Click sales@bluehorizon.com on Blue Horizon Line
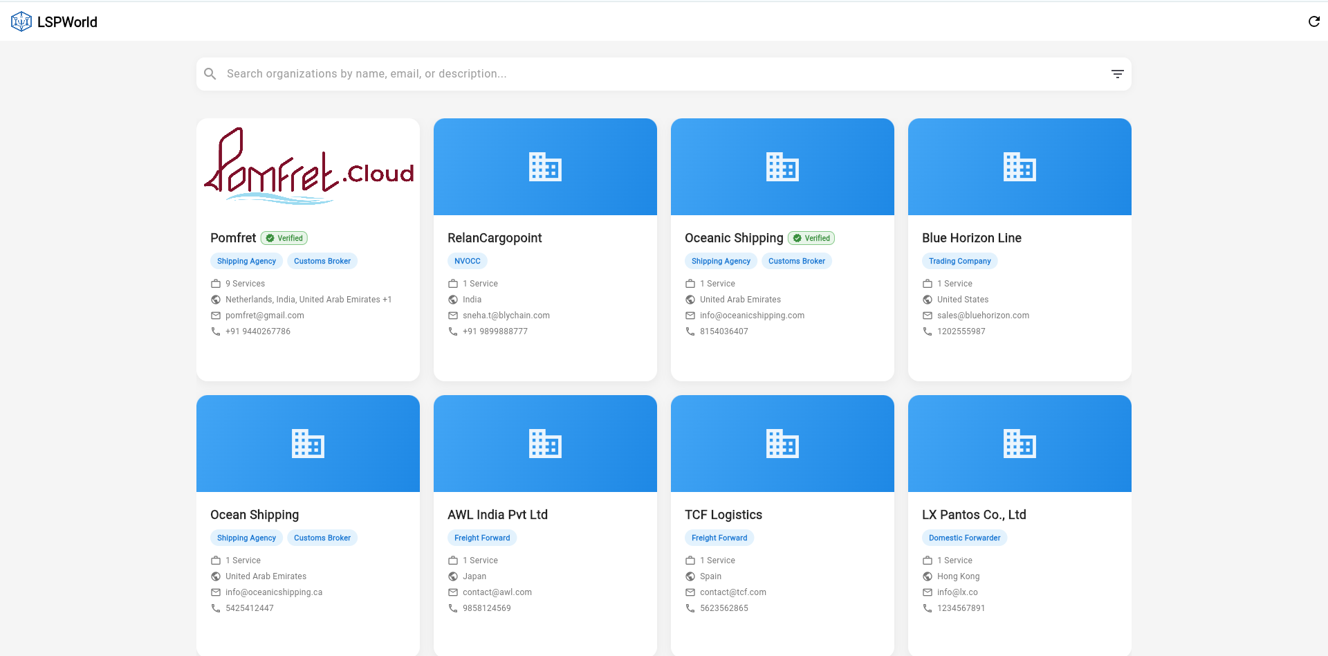1328x656 pixels. click(x=983, y=315)
